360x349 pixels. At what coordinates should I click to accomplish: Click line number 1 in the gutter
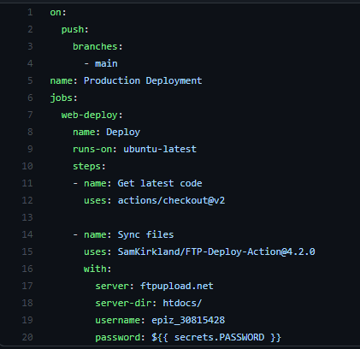pyautogui.click(x=30, y=12)
